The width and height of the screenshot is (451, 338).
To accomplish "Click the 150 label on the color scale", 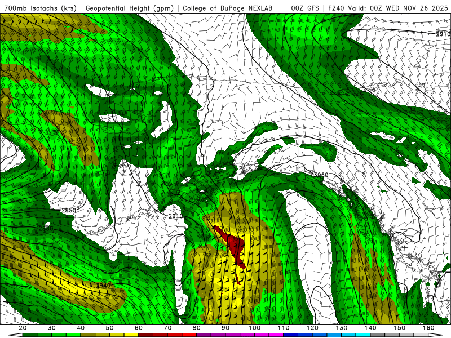I will 400,328.
